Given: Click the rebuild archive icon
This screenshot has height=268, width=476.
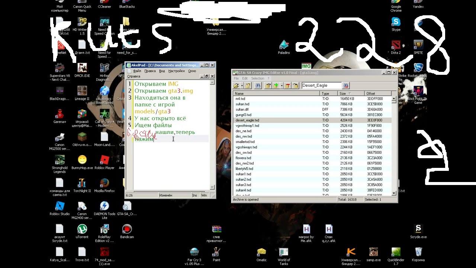Looking at the screenshot, I should (x=248, y=86).
